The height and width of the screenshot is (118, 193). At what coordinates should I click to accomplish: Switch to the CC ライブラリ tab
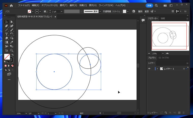click(164, 58)
